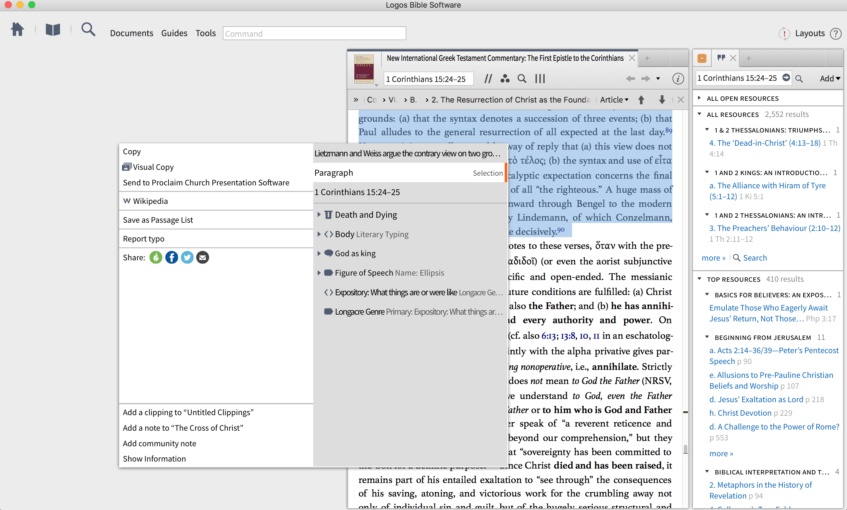847x510 pixels.
Task: Collapse ALL RESOURCES section
Action: pyautogui.click(x=700, y=114)
